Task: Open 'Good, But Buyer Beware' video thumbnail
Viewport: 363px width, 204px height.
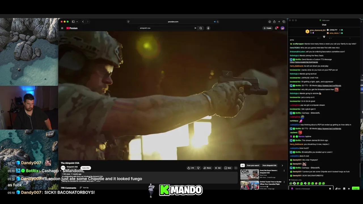Action: pyautogui.click(x=250, y=174)
